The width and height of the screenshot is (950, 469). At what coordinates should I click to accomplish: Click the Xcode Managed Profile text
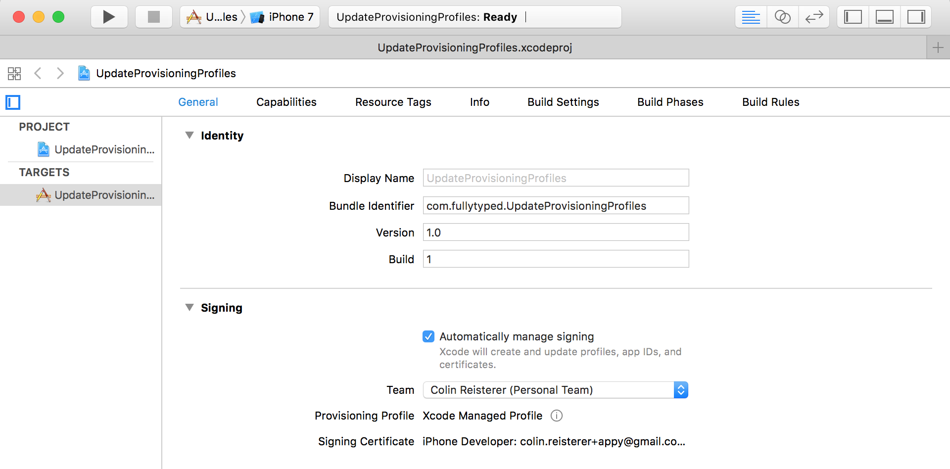(482, 416)
